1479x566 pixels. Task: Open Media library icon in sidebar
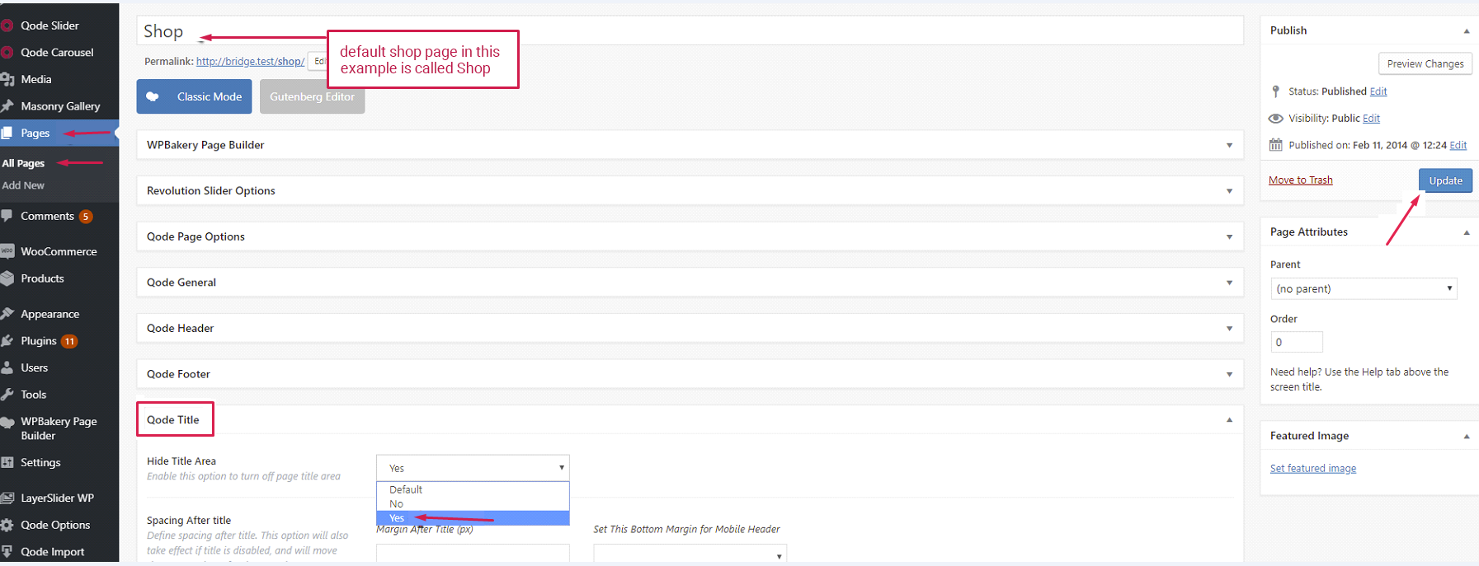pos(7,79)
